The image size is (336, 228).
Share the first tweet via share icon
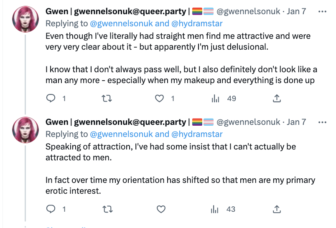(x=276, y=99)
